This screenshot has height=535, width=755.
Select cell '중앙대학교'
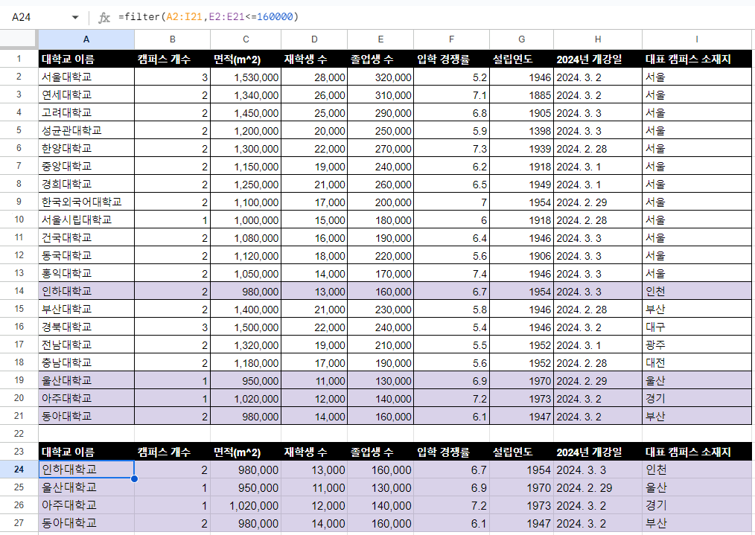tap(86, 166)
